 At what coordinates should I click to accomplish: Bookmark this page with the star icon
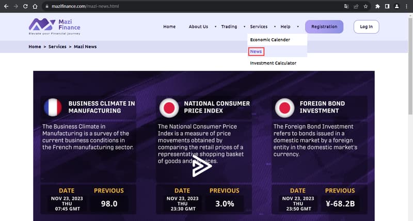[x=366, y=6]
